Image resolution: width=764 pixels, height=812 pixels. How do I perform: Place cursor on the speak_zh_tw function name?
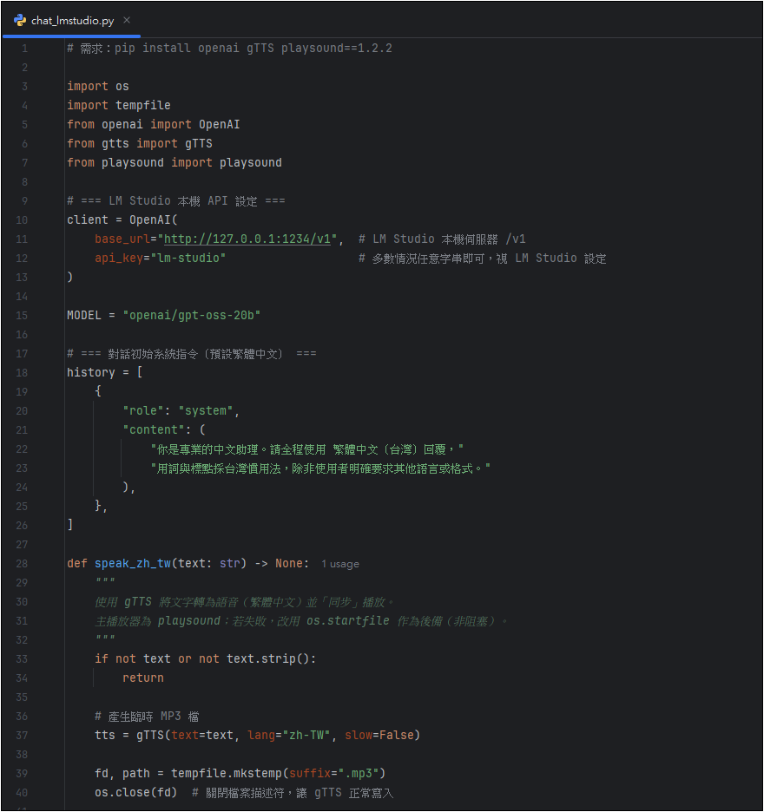coord(132,563)
